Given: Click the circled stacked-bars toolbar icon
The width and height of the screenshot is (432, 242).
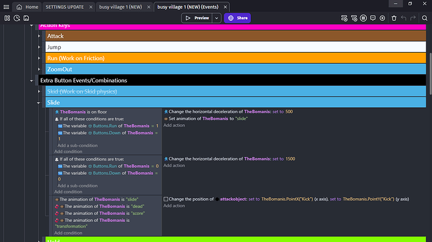Looking at the screenshot, I should tap(363, 18).
